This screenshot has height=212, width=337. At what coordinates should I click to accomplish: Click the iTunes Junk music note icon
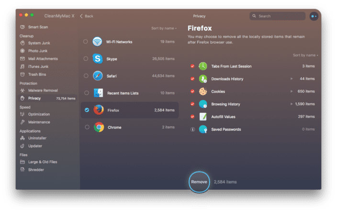22,67
